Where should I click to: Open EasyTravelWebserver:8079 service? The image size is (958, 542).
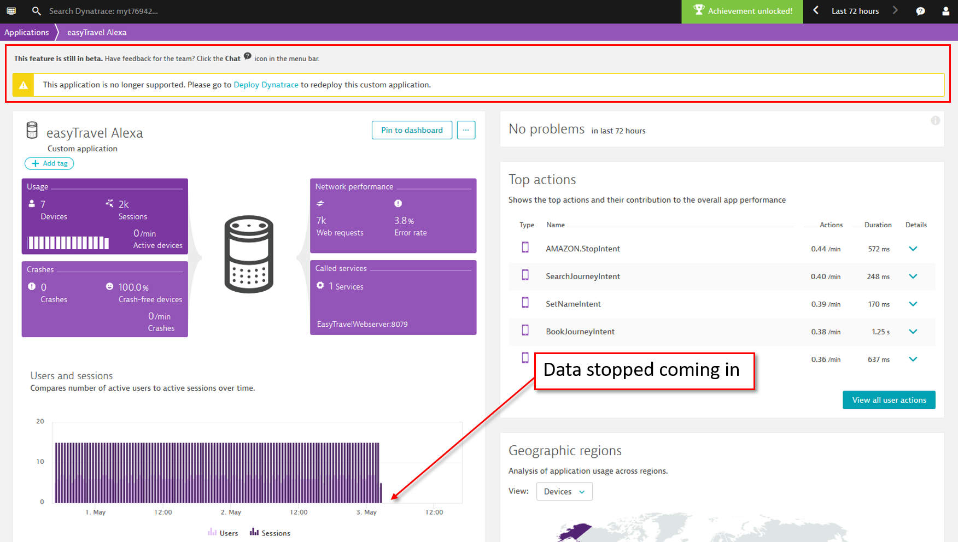(362, 324)
